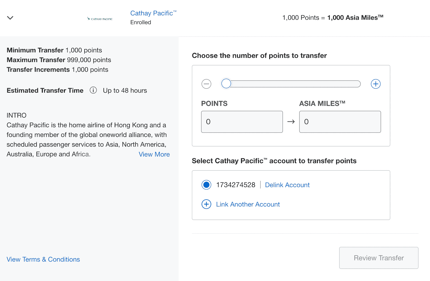Focus the ASIA MILES input field

(340, 122)
